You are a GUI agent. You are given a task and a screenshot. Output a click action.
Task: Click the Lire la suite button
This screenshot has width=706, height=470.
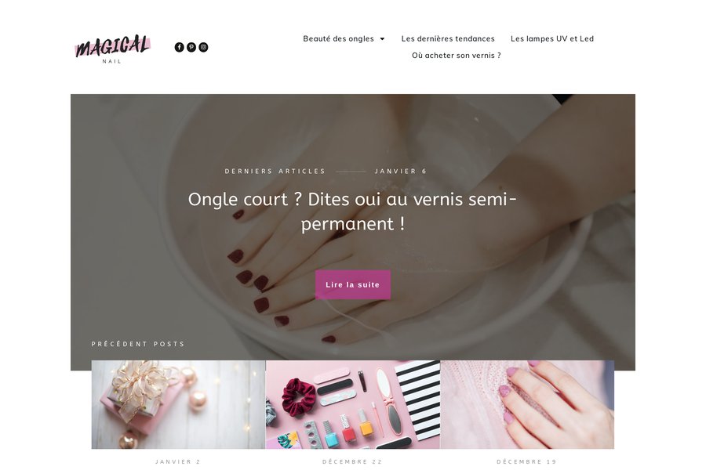352,284
